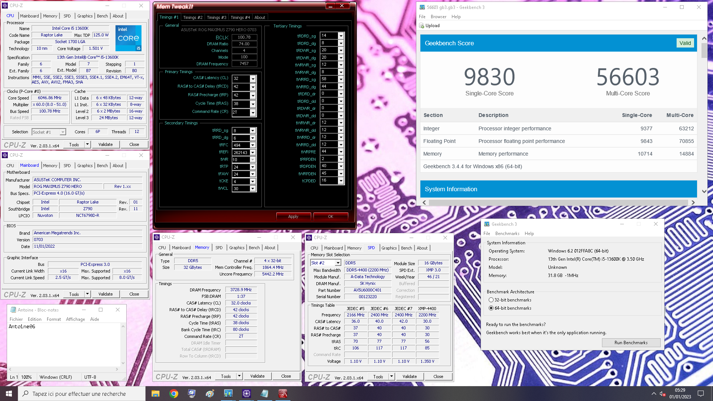Click the Intel Core i5 logo in CPU-Z

(128, 38)
